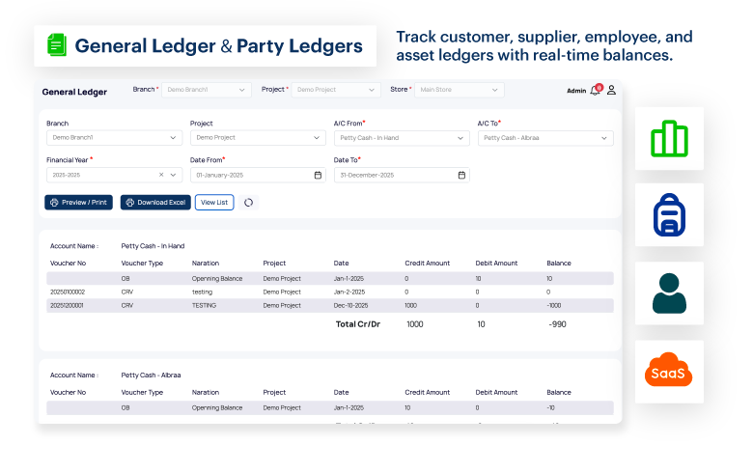Click the Dec-10-2025 date cell
Image resolution: width=753 pixels, height=473 pixels.
(x=351, y=305)
